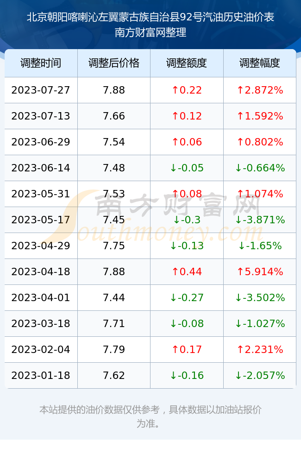Click the disclaimer text below the table

[x=150, y=416]
